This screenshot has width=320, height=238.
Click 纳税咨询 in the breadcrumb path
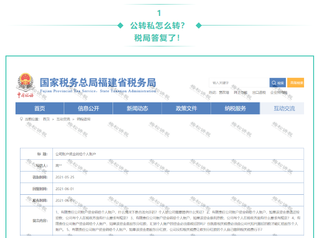tap(83, 119)
